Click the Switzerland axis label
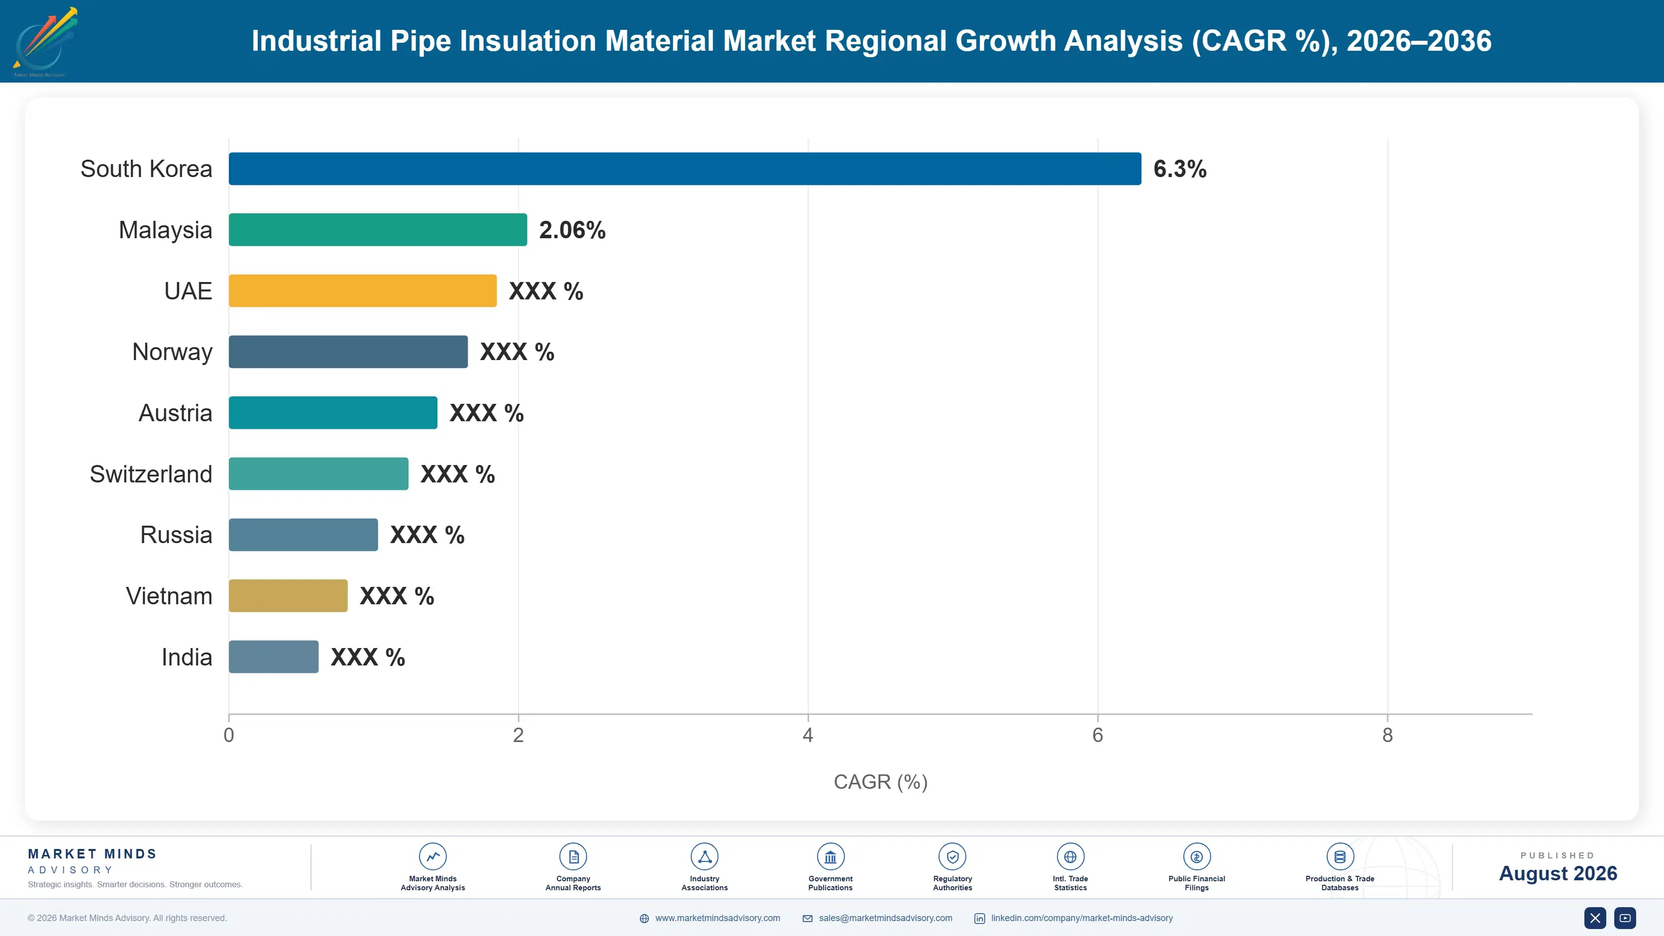This screenshot has width=1664, height=936. 150,474
